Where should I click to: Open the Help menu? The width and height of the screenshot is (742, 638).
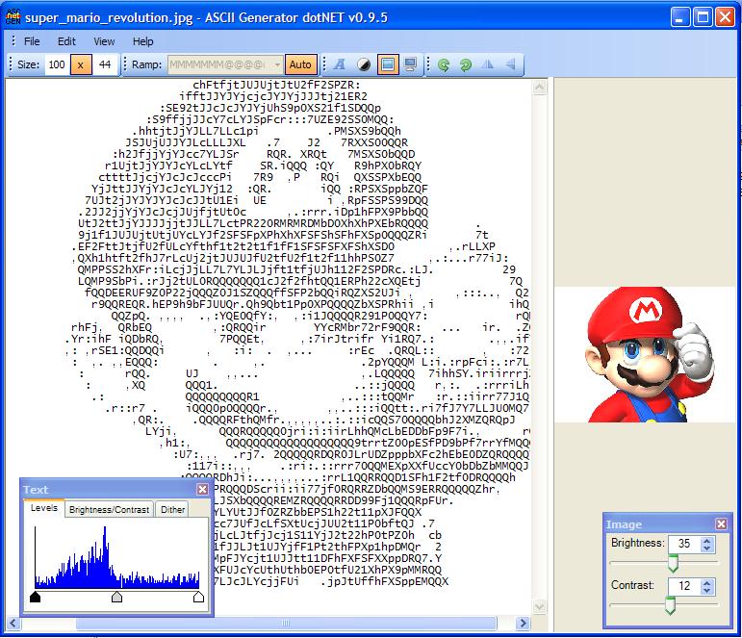(x=142, y=41)
